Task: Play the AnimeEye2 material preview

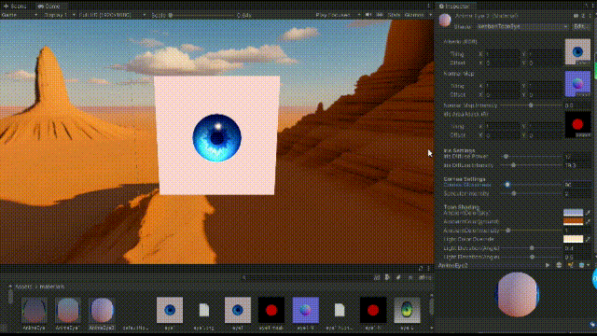Action: 548,265
